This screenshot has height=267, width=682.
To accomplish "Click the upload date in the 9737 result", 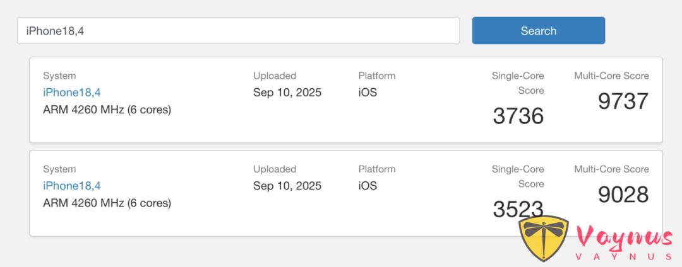I will pyautogui.click(x=287, y=93).
